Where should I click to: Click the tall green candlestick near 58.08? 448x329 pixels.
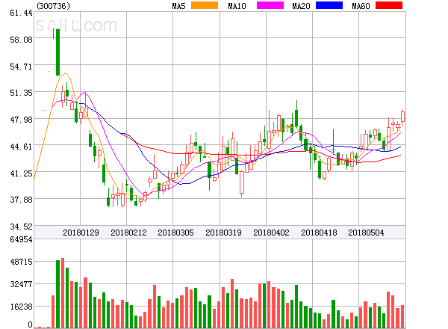click(x=57, y=52)
